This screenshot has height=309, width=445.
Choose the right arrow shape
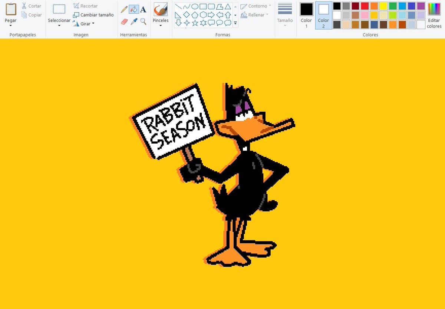pos(211,15)
